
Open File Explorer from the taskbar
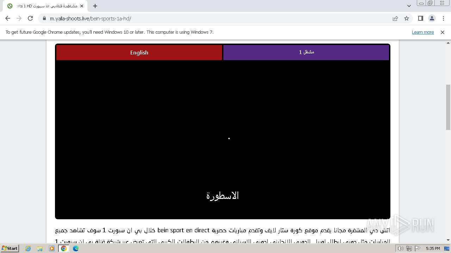[40, 248]
